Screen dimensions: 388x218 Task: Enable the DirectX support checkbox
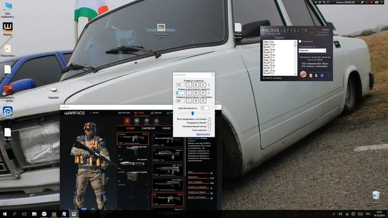point(209,122)
